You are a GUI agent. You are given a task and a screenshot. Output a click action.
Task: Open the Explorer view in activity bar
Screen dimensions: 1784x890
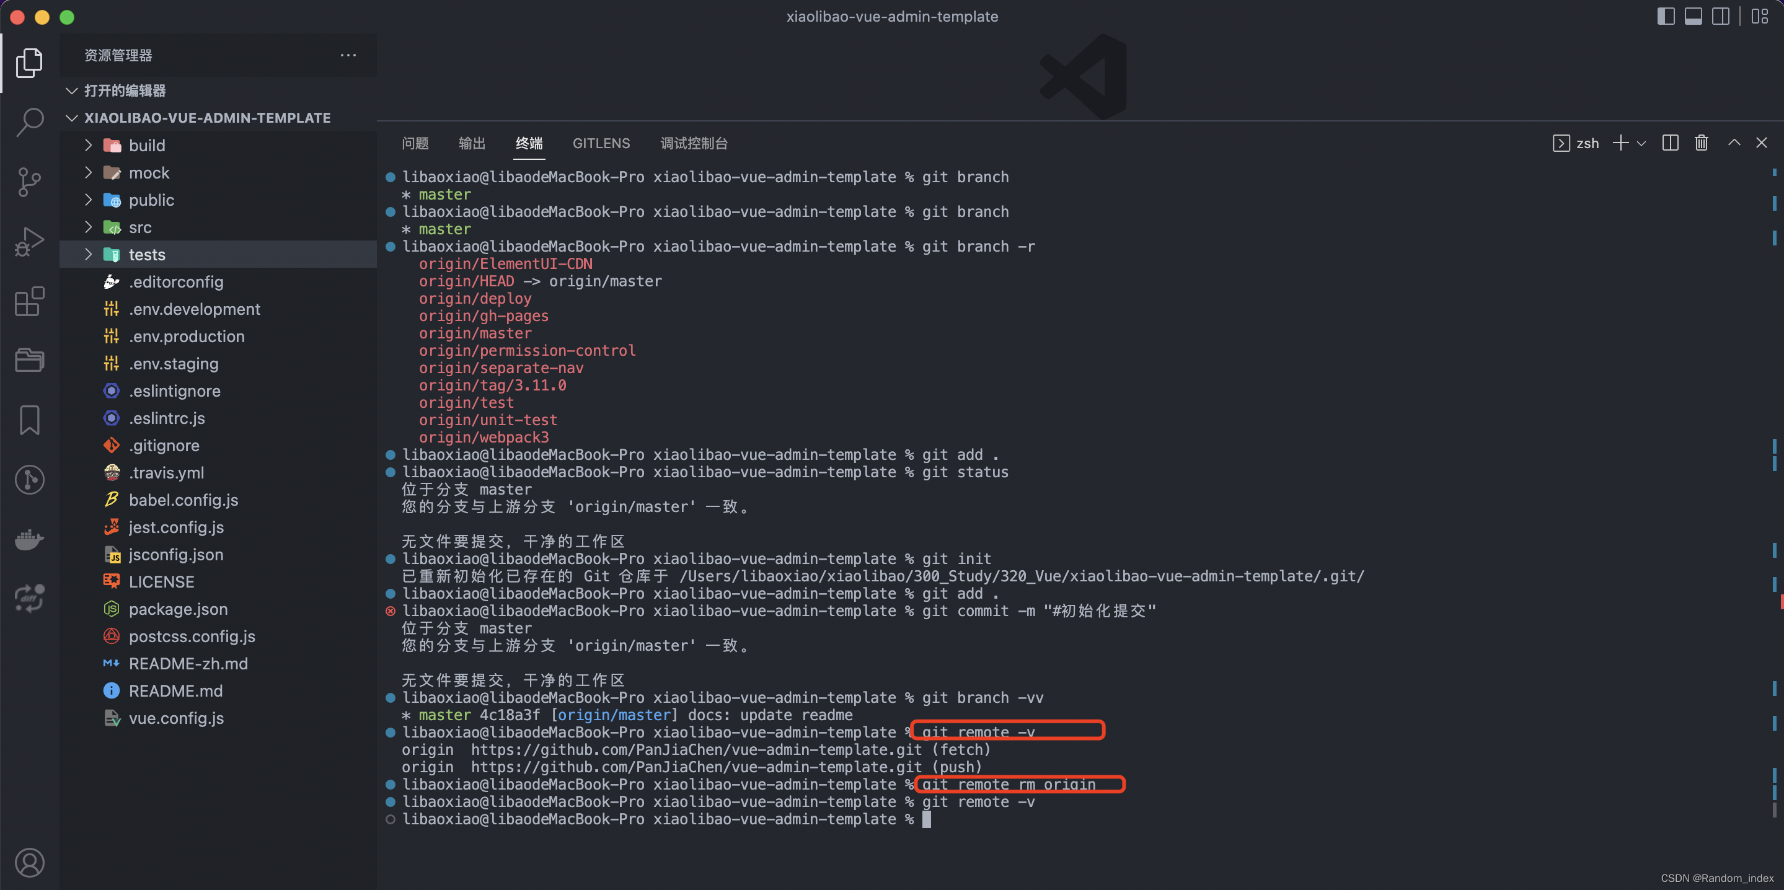coord(29,63)
